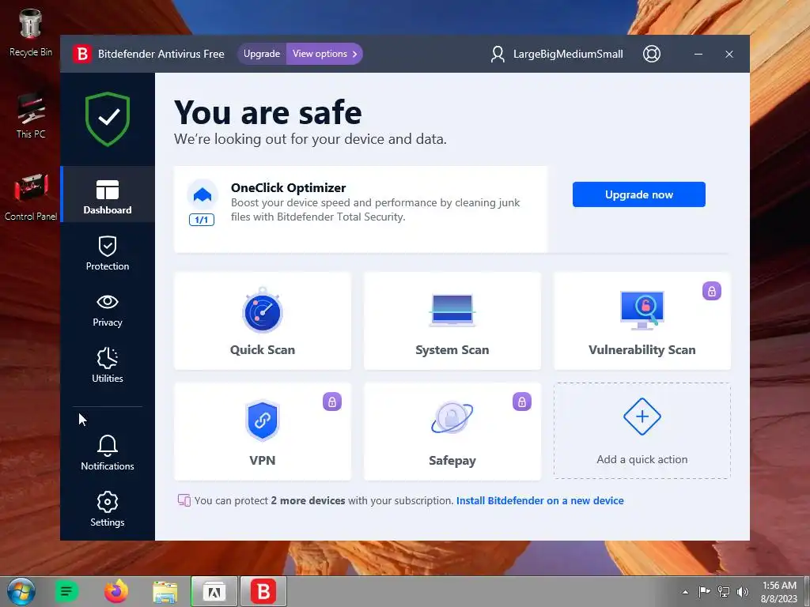Launch the System Scan tile

(452, 321)
